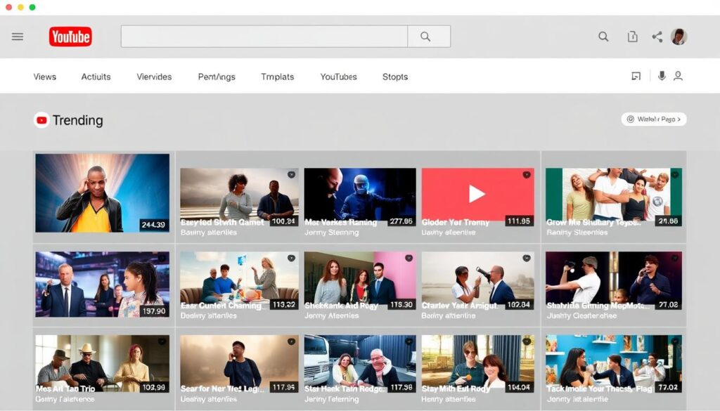The height and width of the screenshot is (411, 720).
Task: Click the white play triangle on Gloder Yer Tremy
Action: [477, 194]
